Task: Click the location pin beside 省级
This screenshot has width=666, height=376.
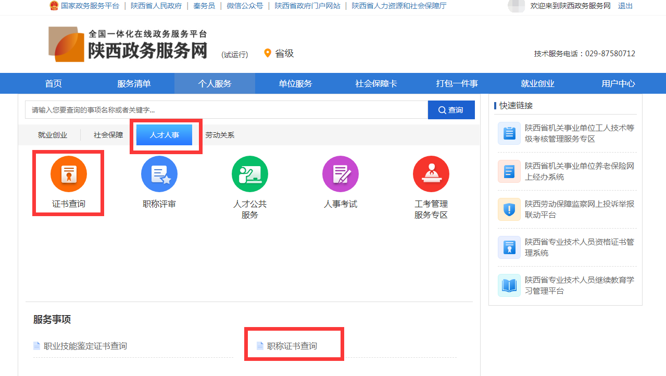Action: point(268,53)
